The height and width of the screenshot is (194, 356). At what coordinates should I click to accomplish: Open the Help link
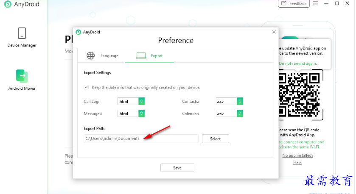[297, 163]
